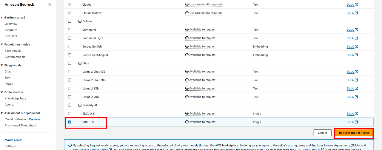The height and width of the screenshot is (150, 382).
Task: Open Knowledge base page
Action: coord(16,99)
